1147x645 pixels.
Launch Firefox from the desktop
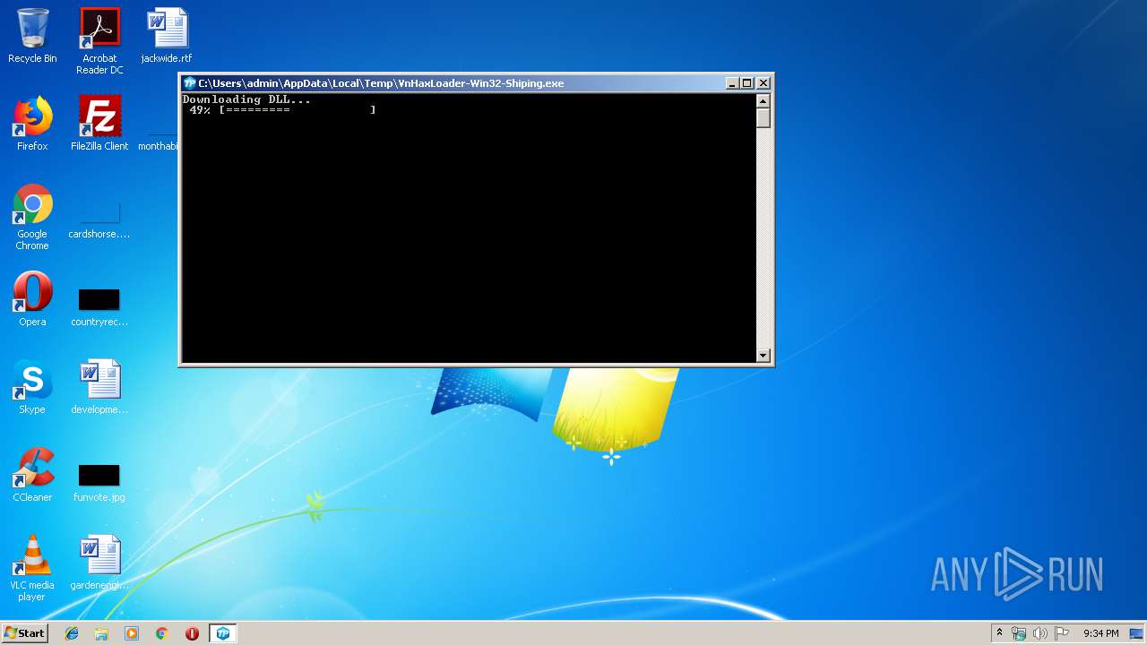click(x=32, y=124)
